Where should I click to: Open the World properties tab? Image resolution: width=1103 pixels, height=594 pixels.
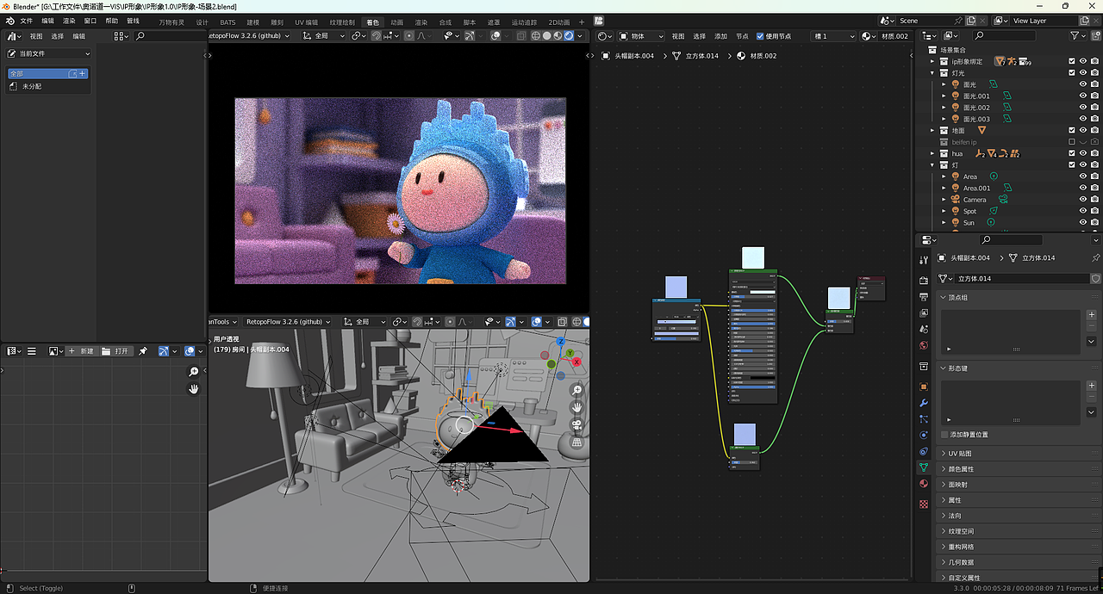pos(924,345)
